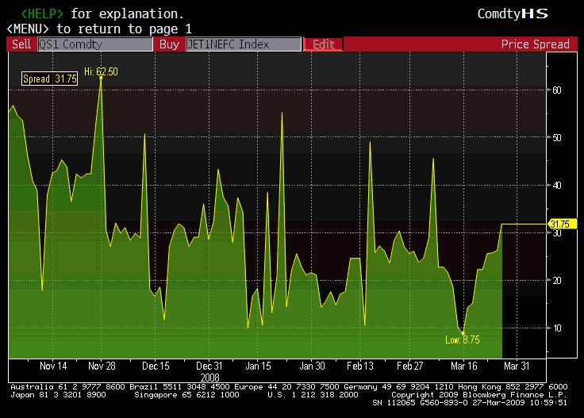Click the <MENU> key text

coord(28,29)
